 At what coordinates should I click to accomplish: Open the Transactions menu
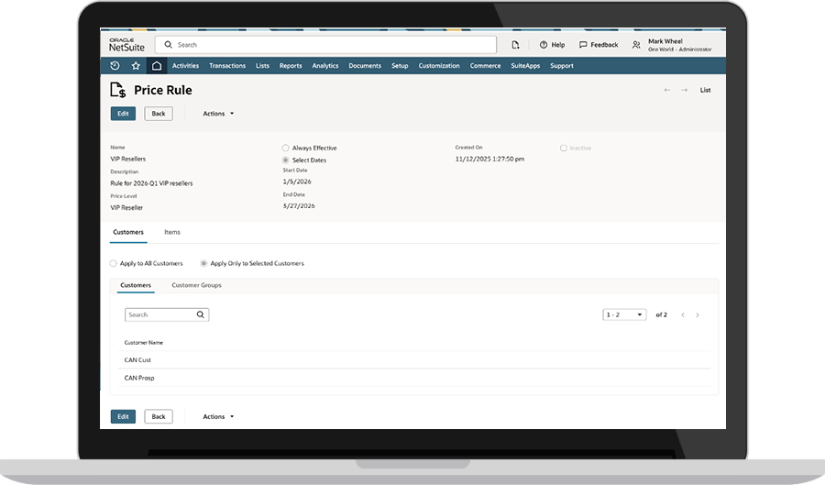coord(227,66)
